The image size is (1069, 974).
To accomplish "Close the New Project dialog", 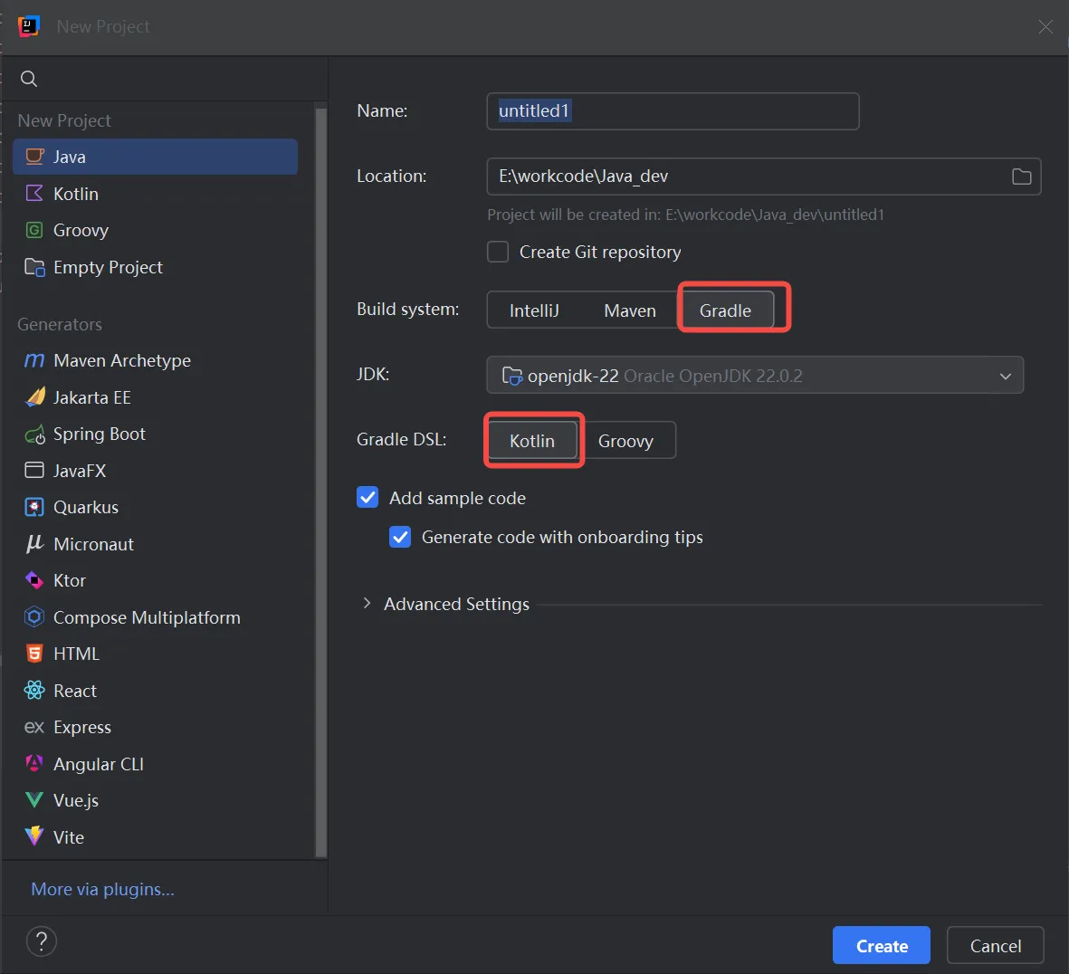I will (x=1045, y=26).
